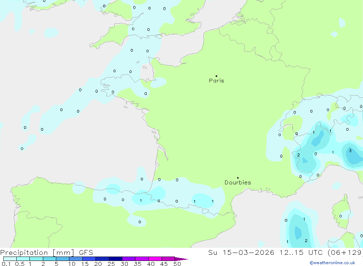Screen dimensions: 363x266
Task: Click the legend scale label '50'
Action: [x=177, y=264]
